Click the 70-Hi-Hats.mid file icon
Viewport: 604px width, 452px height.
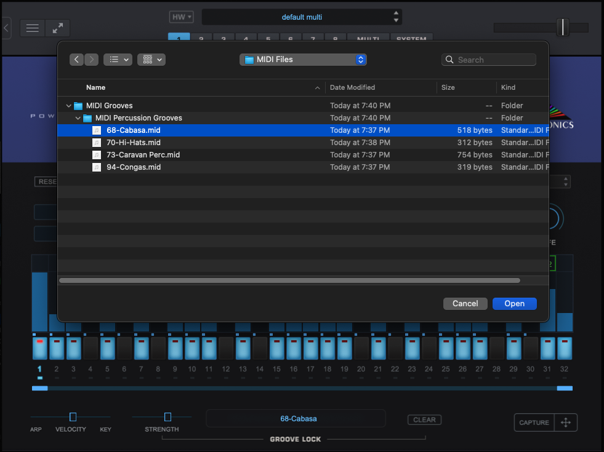[x=97, y=142]
